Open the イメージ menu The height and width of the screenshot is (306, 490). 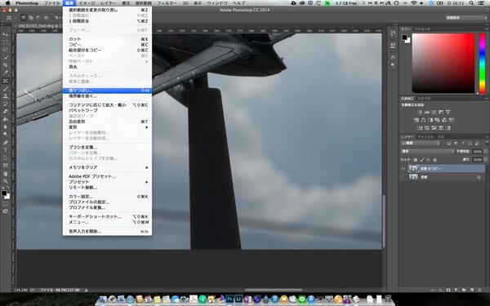click(x=87, y=3)
